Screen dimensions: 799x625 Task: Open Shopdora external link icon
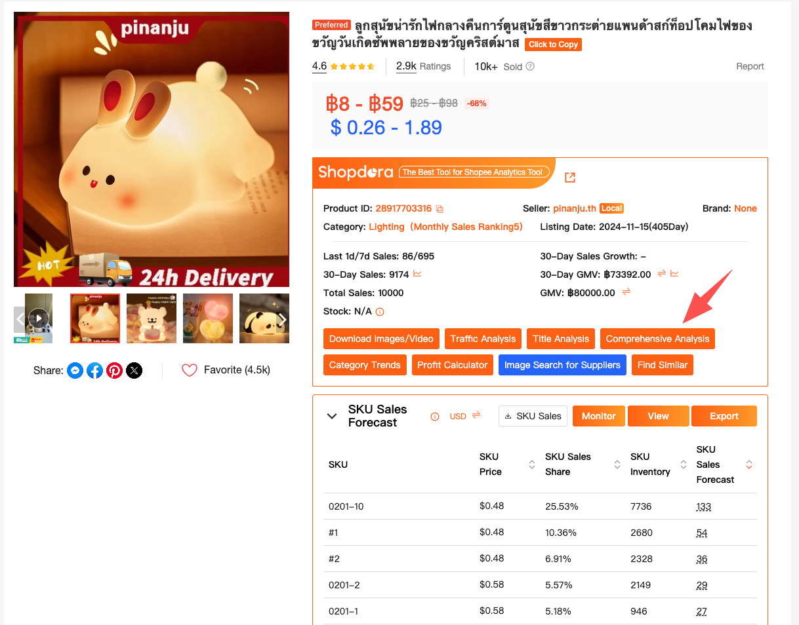[570, 178]
